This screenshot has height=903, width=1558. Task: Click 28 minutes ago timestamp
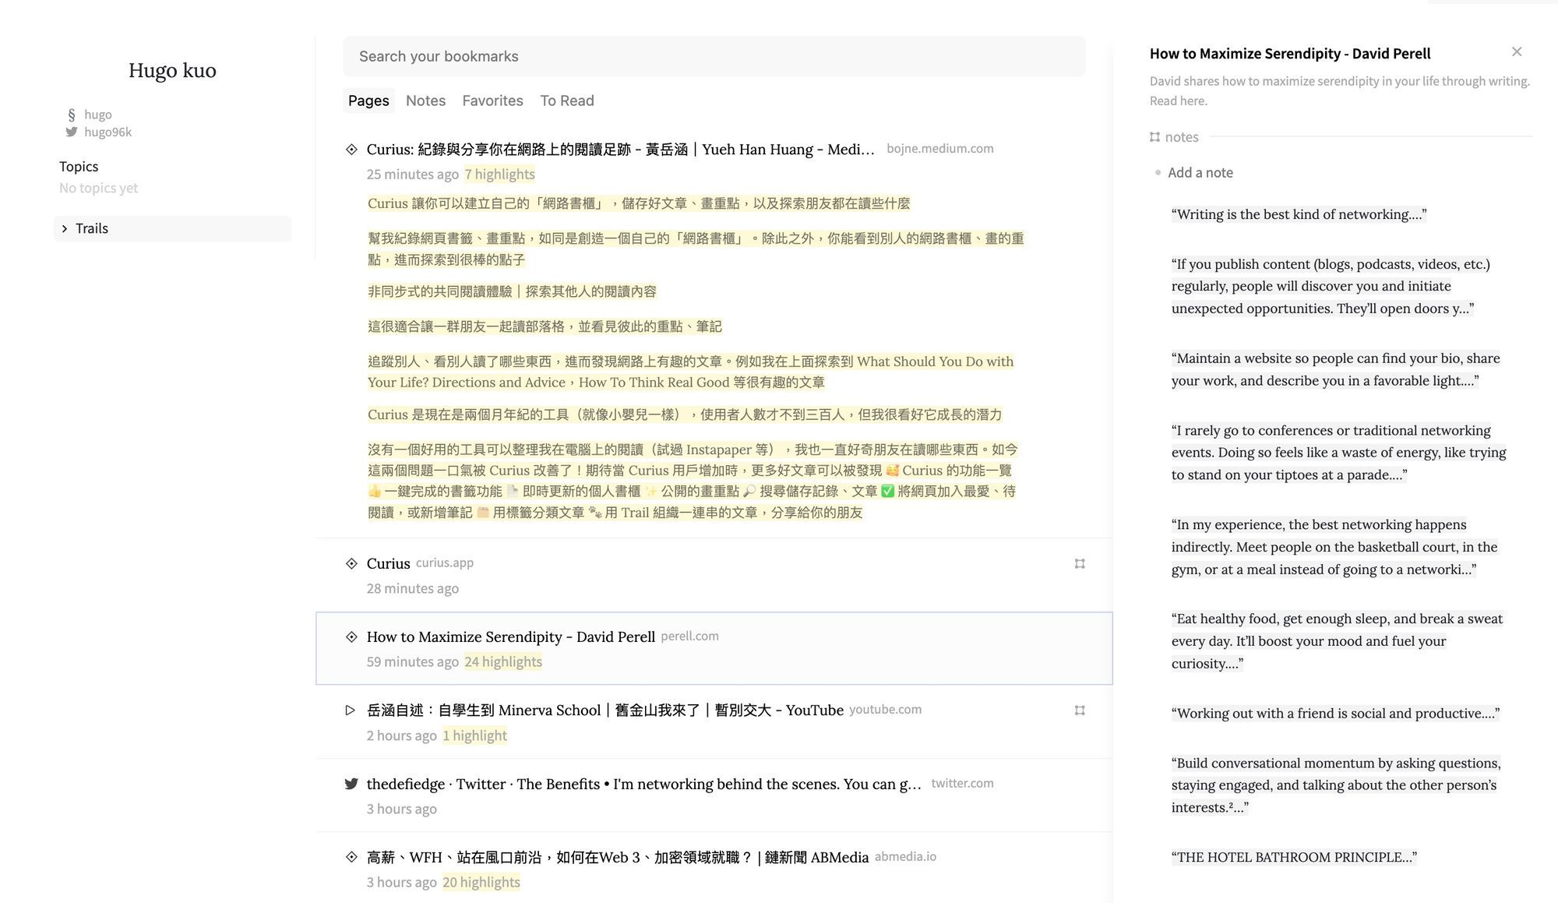click(x=413, y=589)
